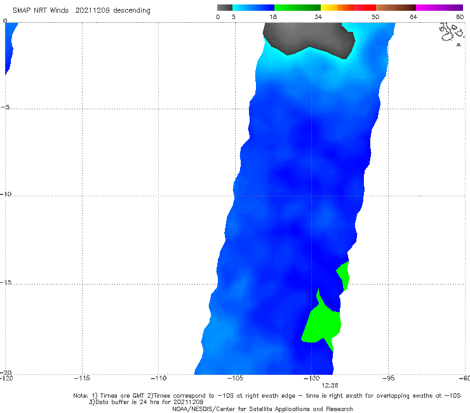Click the yellow segment of the color bar
The image size is (470, 413).
pyautogui.click(x=329, y=8)
